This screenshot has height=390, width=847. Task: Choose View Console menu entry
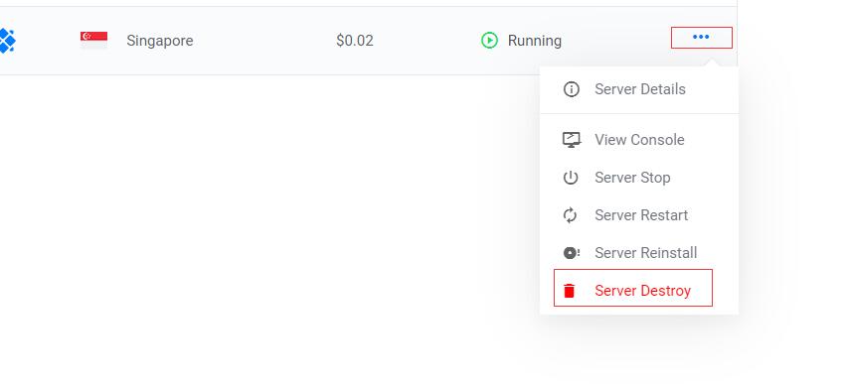click(x=639, y=140)
